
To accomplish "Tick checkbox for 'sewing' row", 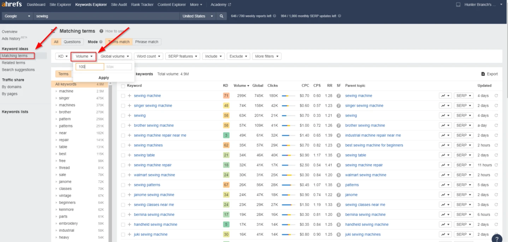I will click(123, 116).
